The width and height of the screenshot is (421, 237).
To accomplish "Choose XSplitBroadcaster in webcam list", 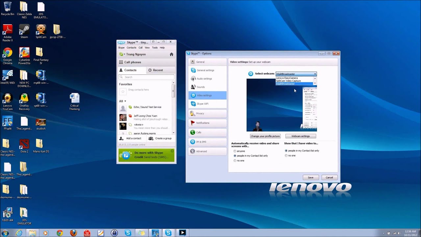I will pyautogui.click(x=294, y=84).
